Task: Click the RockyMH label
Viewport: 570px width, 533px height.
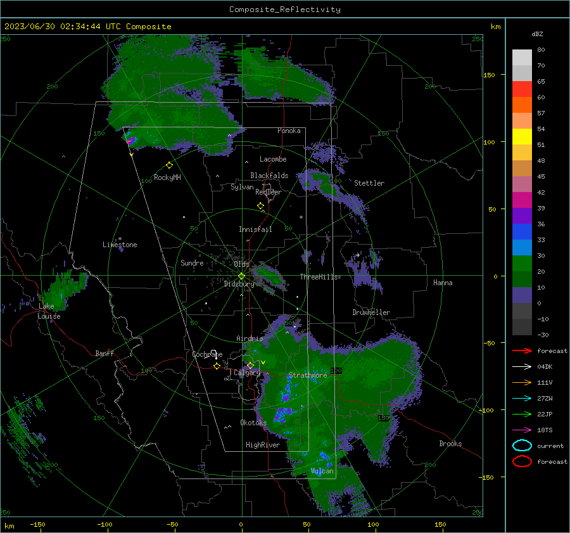Action: pos(167,177)
